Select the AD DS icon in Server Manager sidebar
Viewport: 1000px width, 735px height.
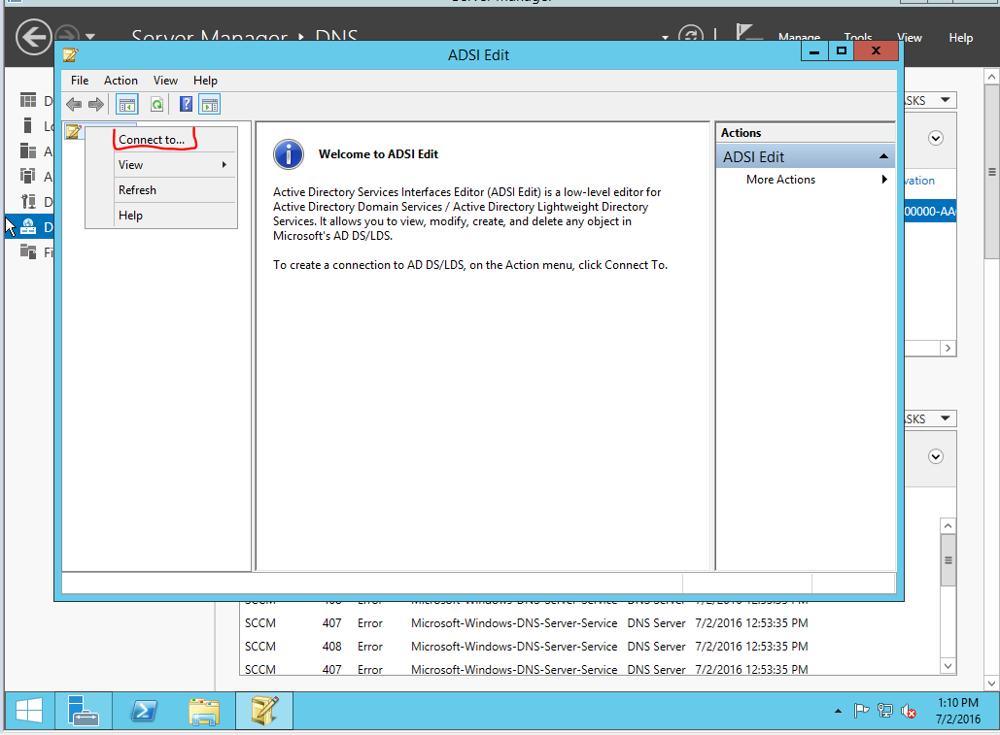[x=28, y=176]
